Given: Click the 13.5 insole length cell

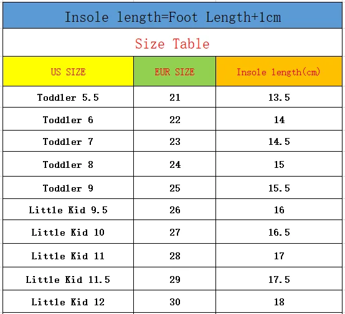Looking at the screenshot, I should click(279, 97).
